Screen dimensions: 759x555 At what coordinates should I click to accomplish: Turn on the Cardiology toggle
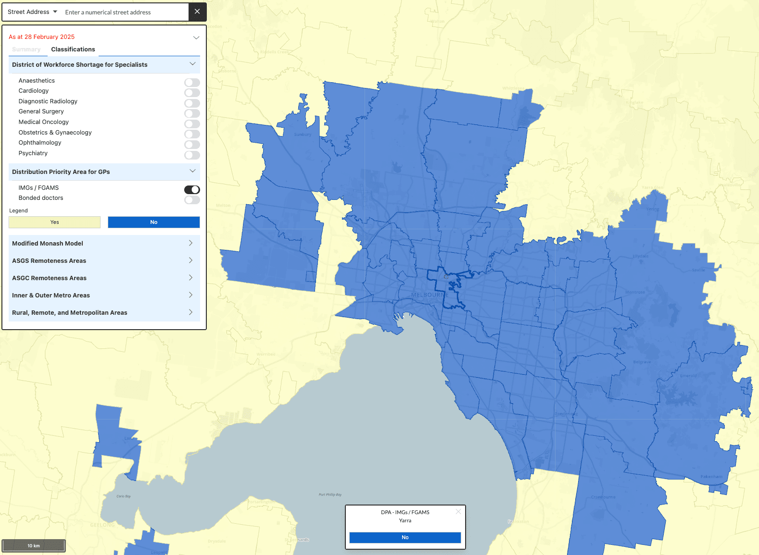192,93
